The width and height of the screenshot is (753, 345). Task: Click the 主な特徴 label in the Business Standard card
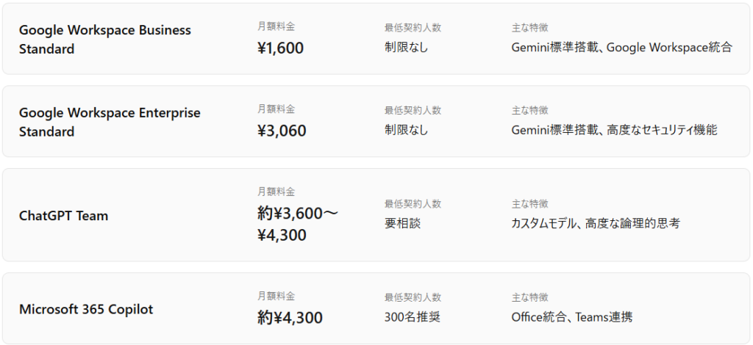(x=529, y=28)
